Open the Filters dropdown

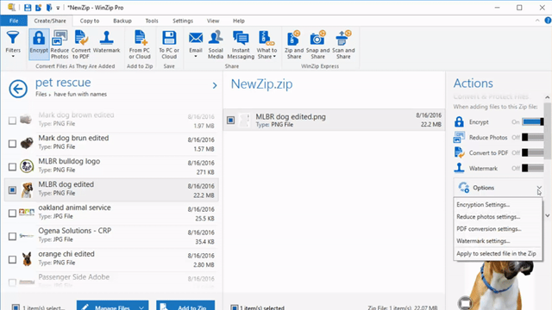tap(13, 45)
